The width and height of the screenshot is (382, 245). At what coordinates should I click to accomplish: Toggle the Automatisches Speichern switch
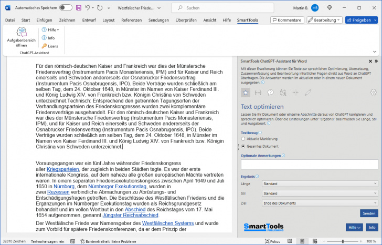(66, 8)
